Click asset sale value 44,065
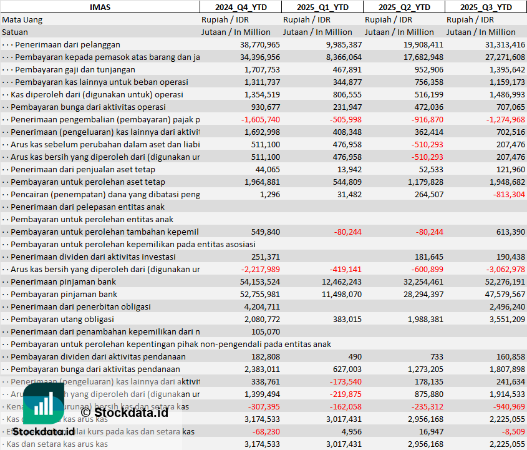 click(x=268, y=169)
